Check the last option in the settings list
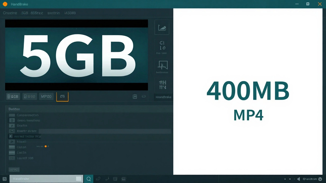Viewport: 326px width, 183px height. pyautogui.click(x=12, y=158)
